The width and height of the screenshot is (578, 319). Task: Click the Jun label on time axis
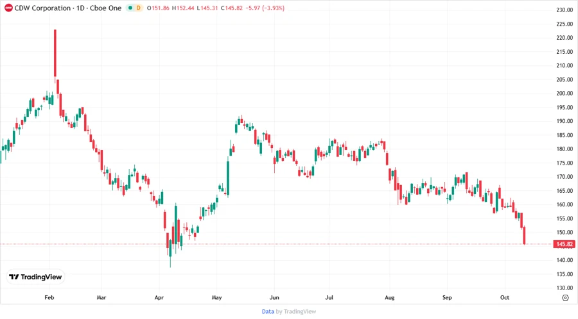pyautogui.click(x=274, y=297)
